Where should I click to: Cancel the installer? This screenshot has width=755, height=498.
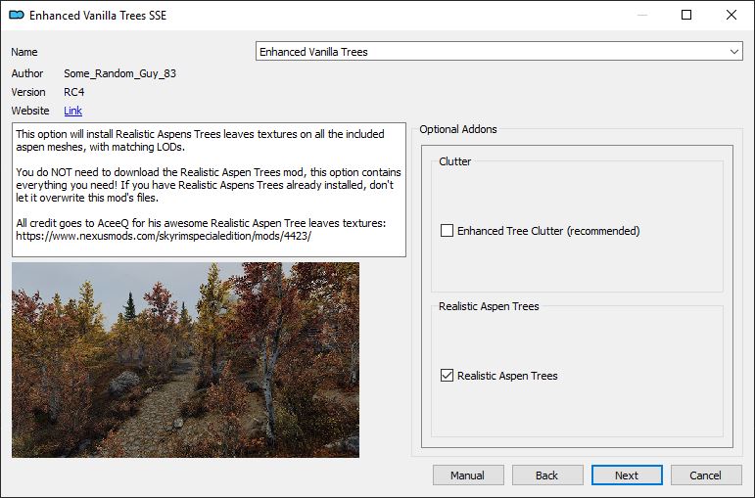click(x=706, y=475)
